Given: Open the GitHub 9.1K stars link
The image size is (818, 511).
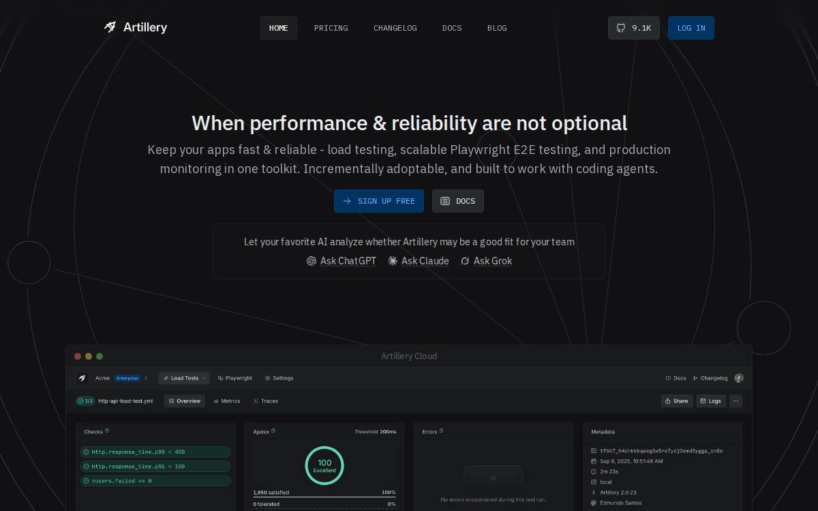Looking at the screenshot, I should tap(634, 28).
